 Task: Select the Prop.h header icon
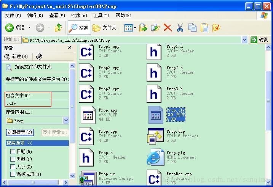86,157
